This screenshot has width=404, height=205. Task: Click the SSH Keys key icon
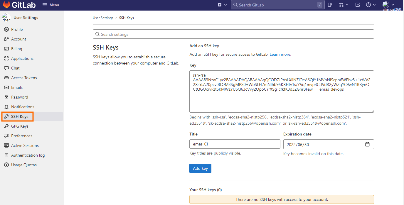pyautogui.click(x=6, y=116)
